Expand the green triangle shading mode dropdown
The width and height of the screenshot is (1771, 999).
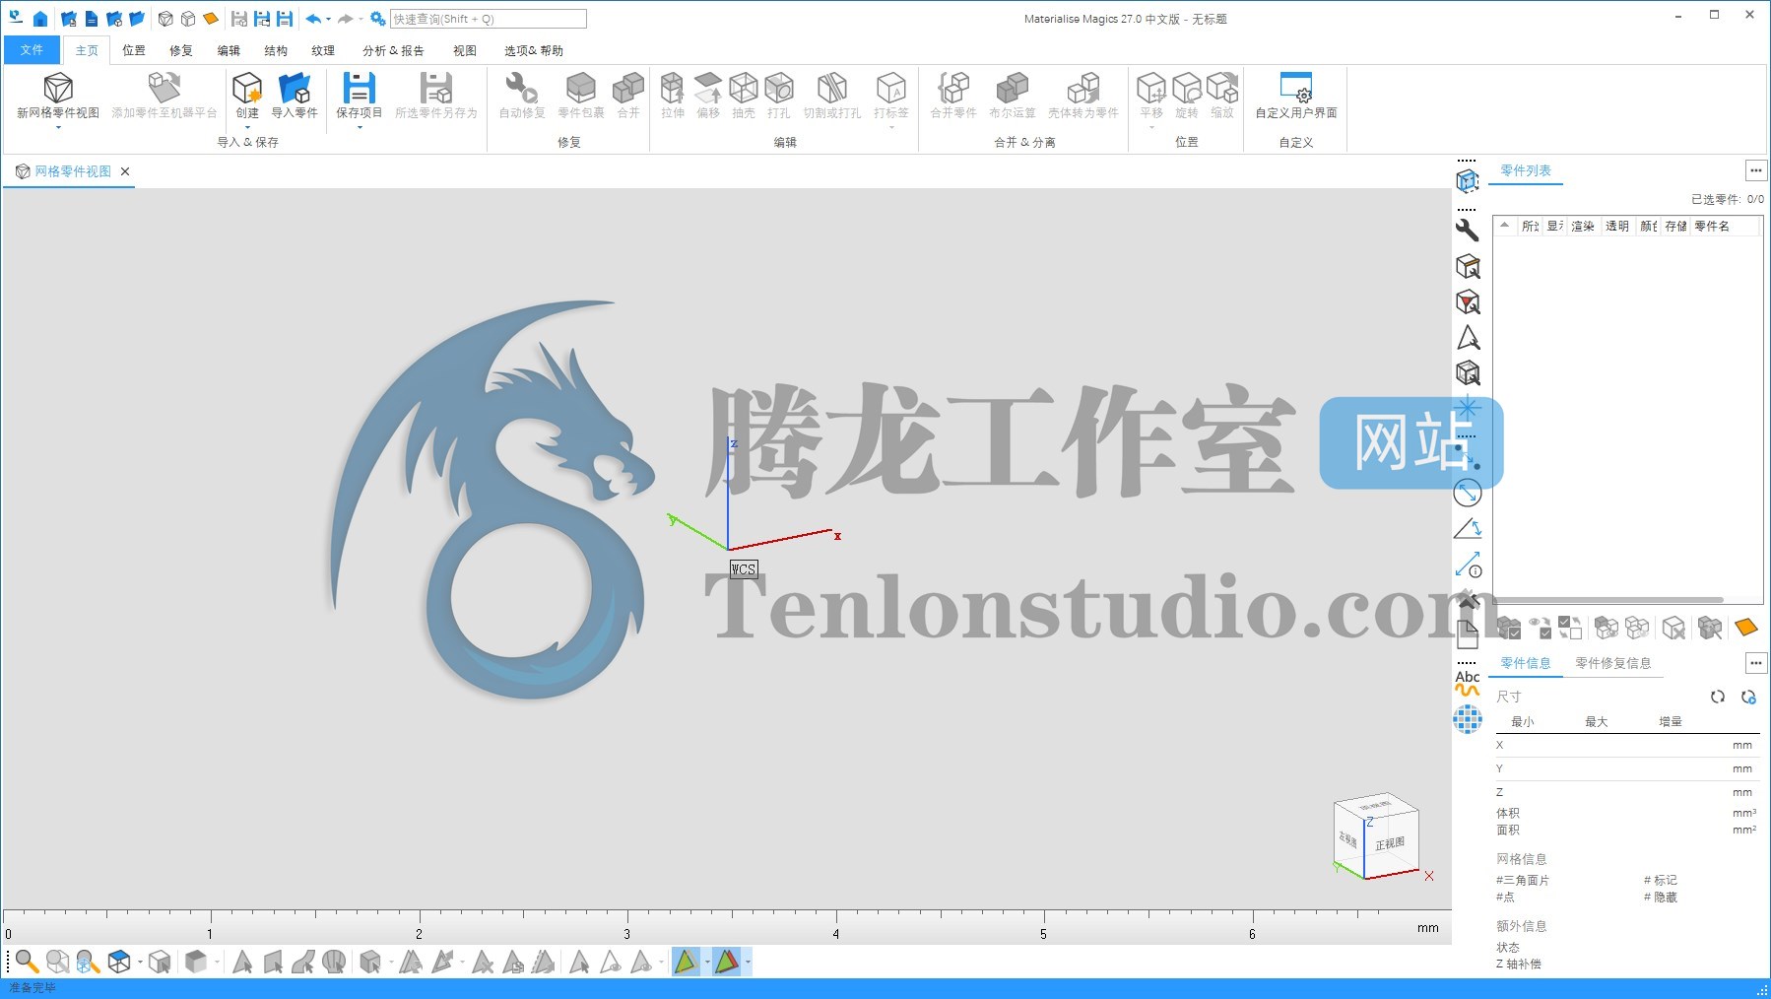(706, 962)
